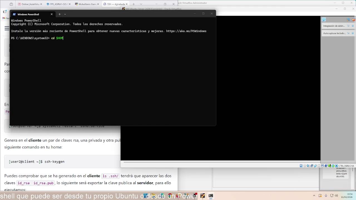
Task: Click the hard disk activity icon in VirtualBox status bar
Action: 301,166
